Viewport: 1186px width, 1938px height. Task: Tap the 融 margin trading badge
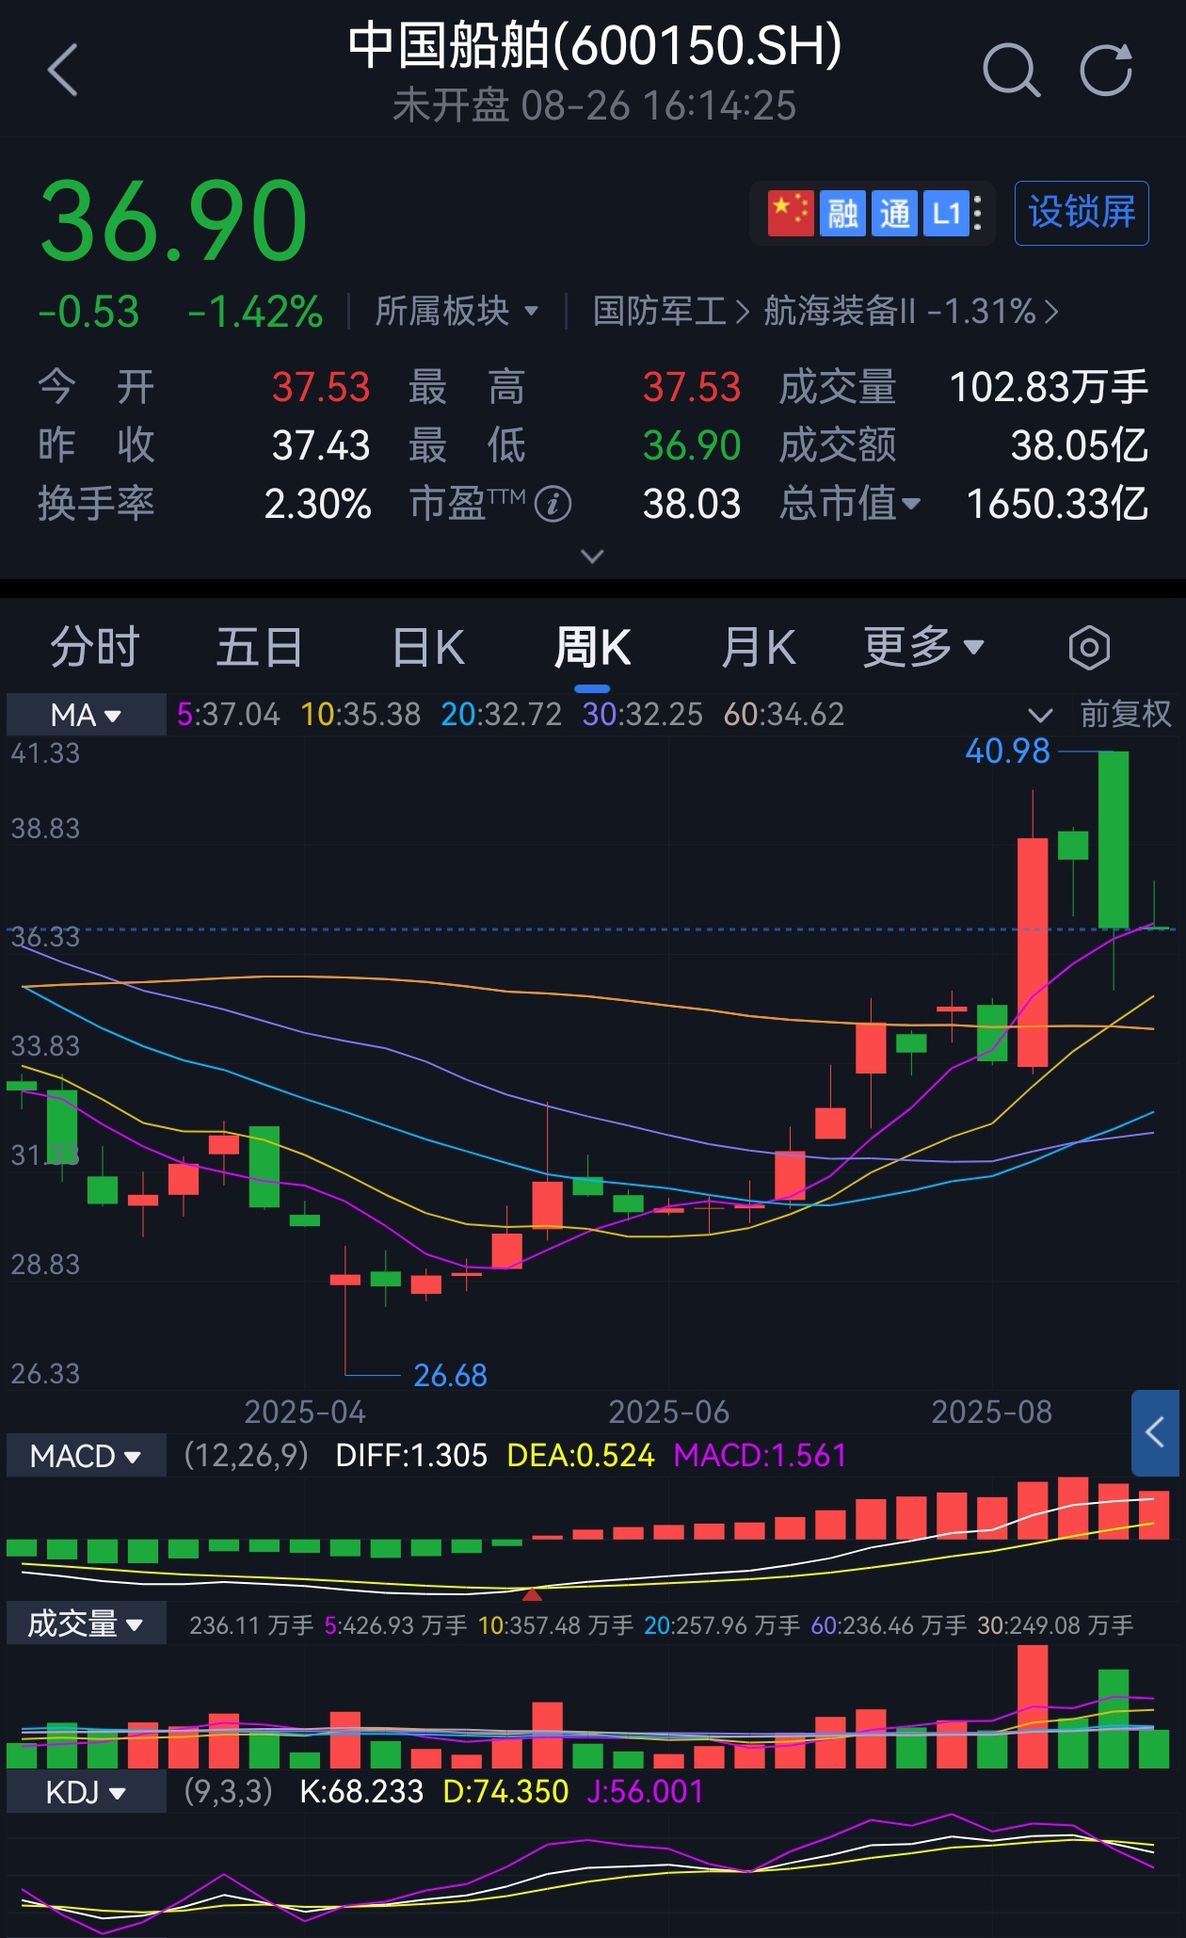[841, 214]
